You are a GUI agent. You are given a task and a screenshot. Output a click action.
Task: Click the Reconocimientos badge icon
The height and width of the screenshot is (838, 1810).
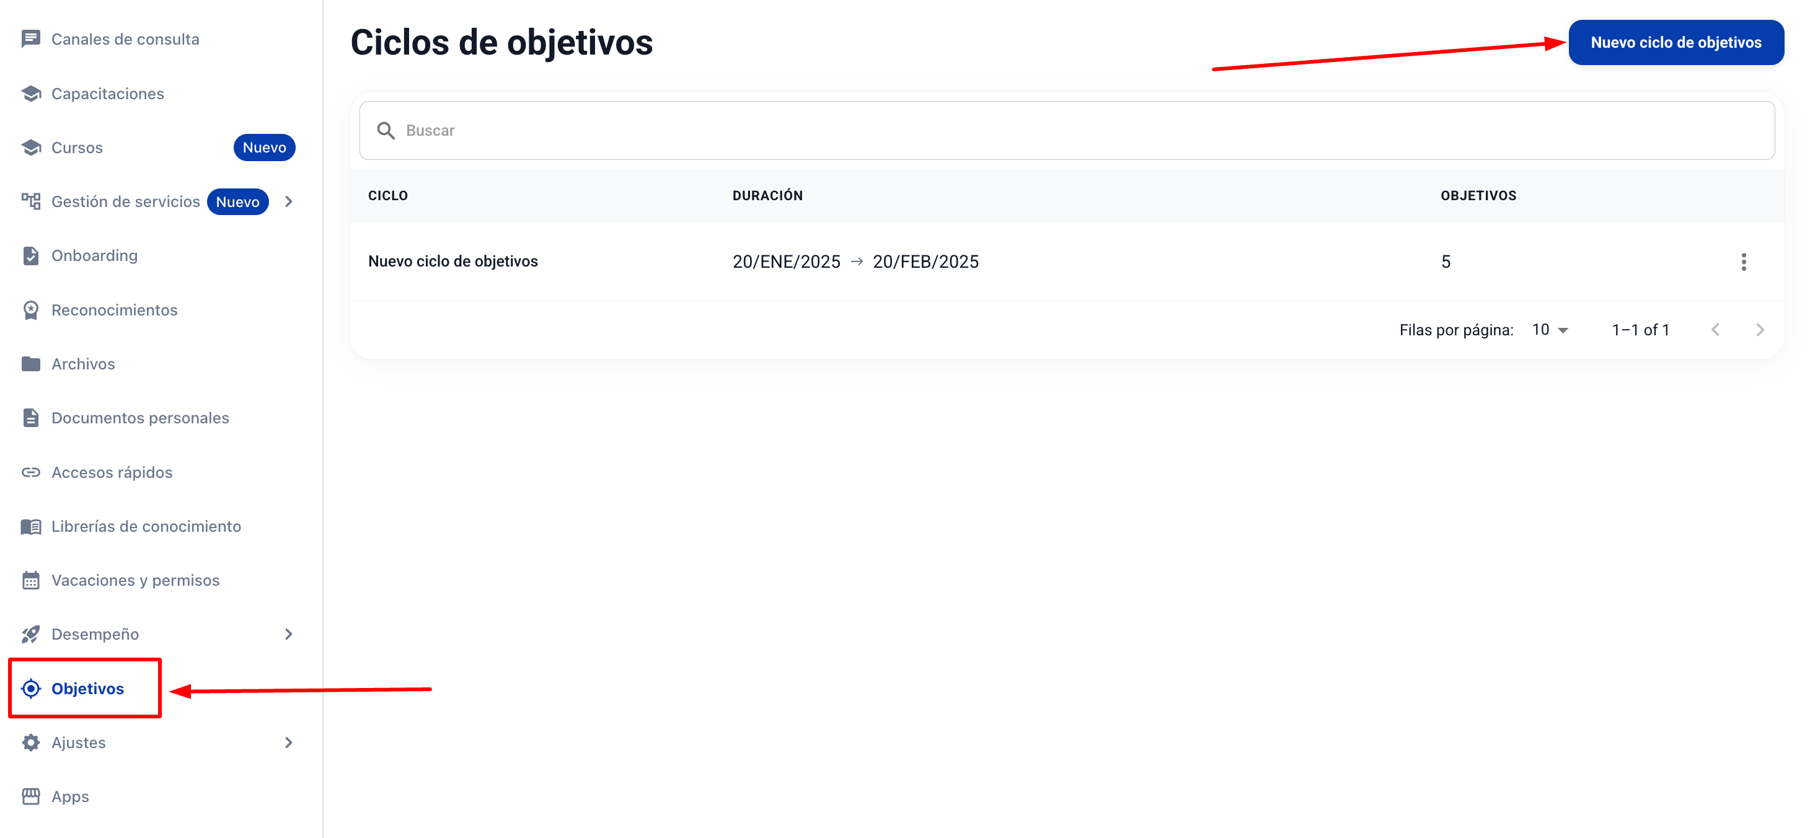(x=30, y=310)
